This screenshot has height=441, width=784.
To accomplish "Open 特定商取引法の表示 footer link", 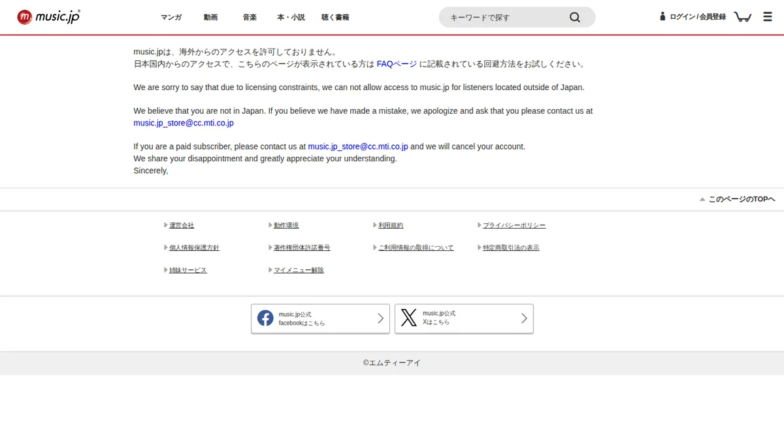I will coord(511,248).
